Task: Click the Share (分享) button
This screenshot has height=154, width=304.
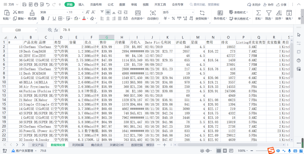Action: (x=281, y=4)
